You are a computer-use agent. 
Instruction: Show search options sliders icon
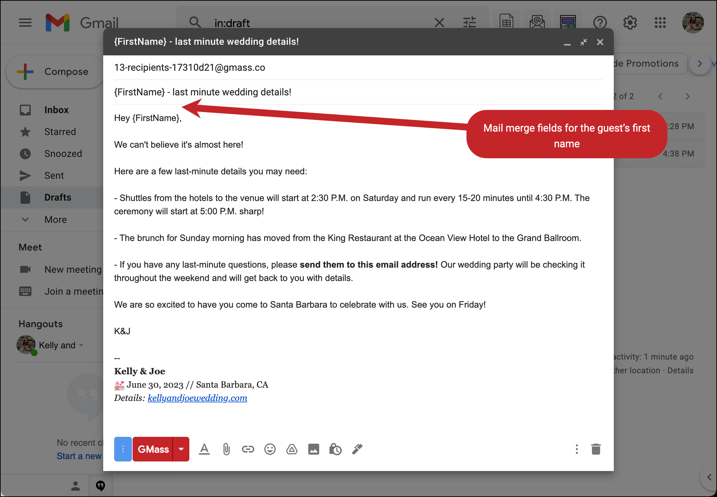pos(470,23)
